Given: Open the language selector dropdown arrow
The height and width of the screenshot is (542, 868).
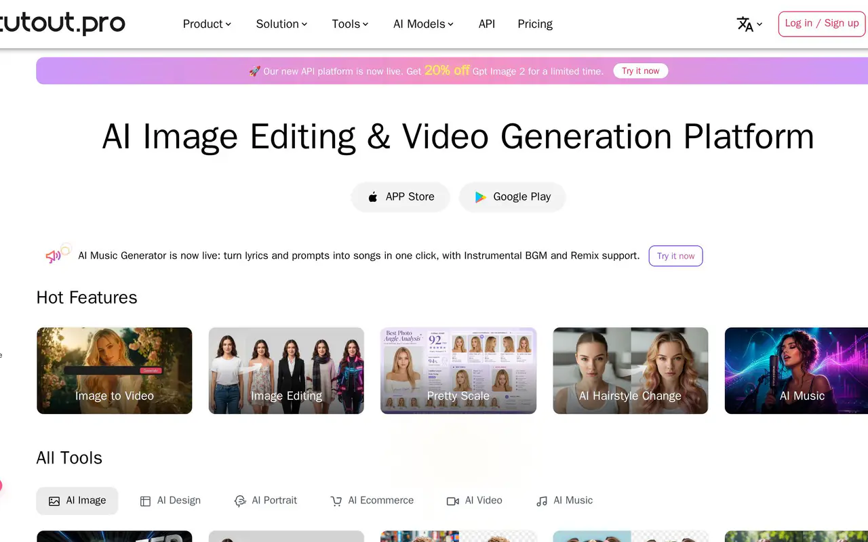Looking at the screenshot, I should [759, 24].
